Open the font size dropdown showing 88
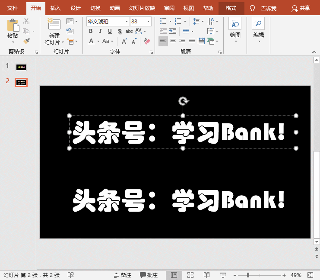The image size is (320, 280). [149, 21]
